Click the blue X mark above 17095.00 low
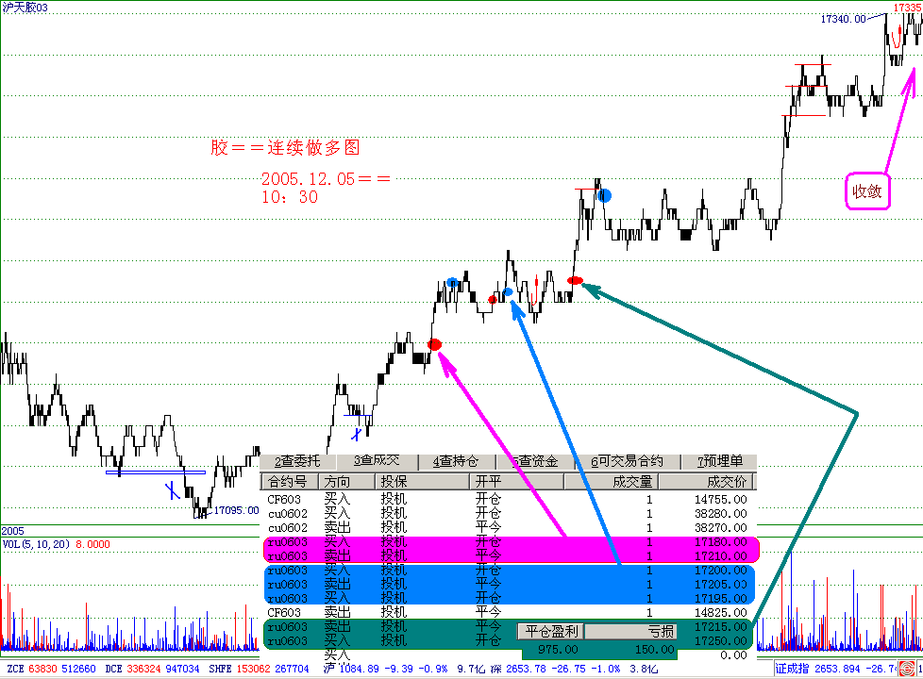923x679 pixels. point(171,489)
